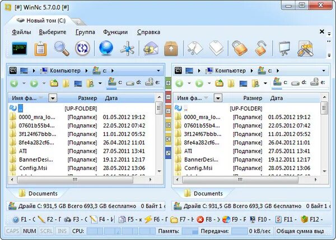Expand right panel favorites folder dropdown
This screenshot has height=240, width=336.
point(265,83)
